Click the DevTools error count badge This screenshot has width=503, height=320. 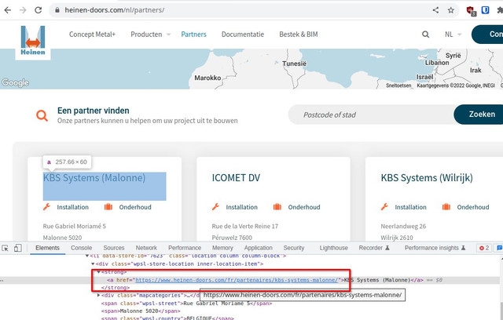point(484,248)
